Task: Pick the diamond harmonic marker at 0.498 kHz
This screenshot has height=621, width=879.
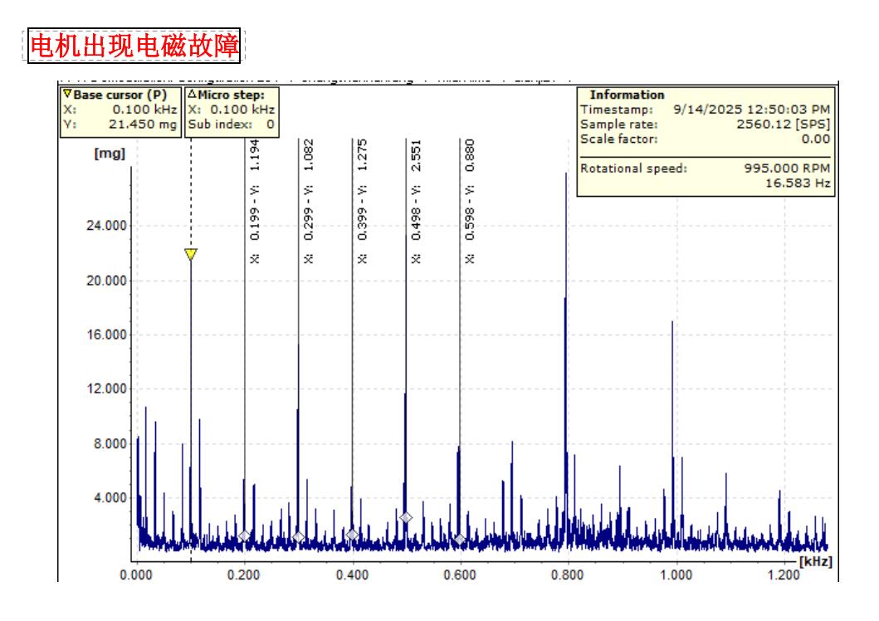Action: tap(406, 517)
